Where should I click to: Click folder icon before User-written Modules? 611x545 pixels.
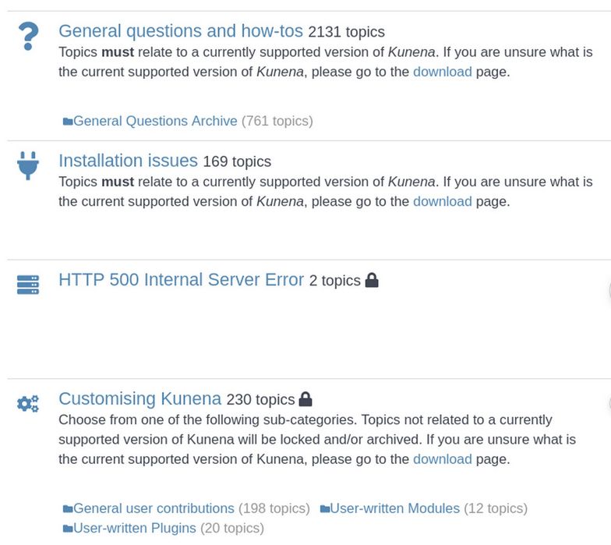click(325, 509)
